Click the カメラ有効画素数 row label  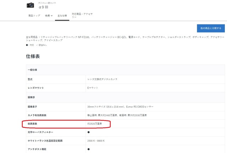38,115
